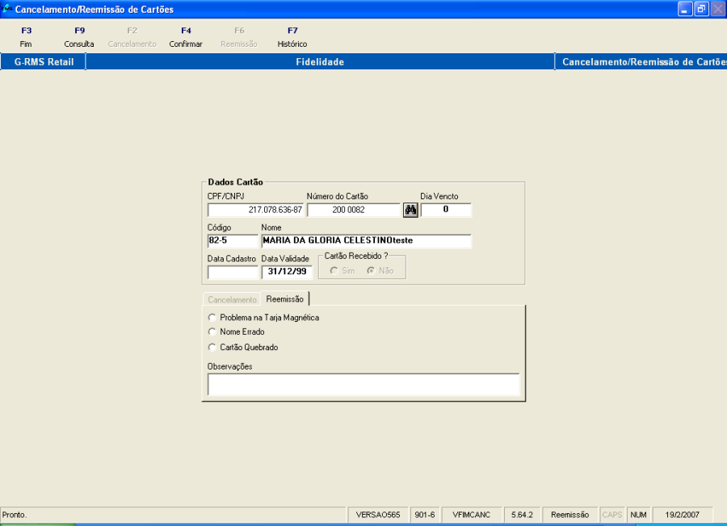Click the CPF/CNPJ input field

pyautogui.click(x=256, y=211)
